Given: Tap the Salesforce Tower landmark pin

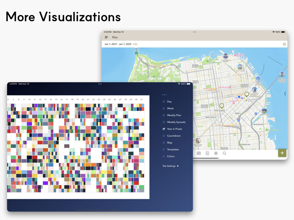Looking at the screenshot, I should click(x=254, y=89).
